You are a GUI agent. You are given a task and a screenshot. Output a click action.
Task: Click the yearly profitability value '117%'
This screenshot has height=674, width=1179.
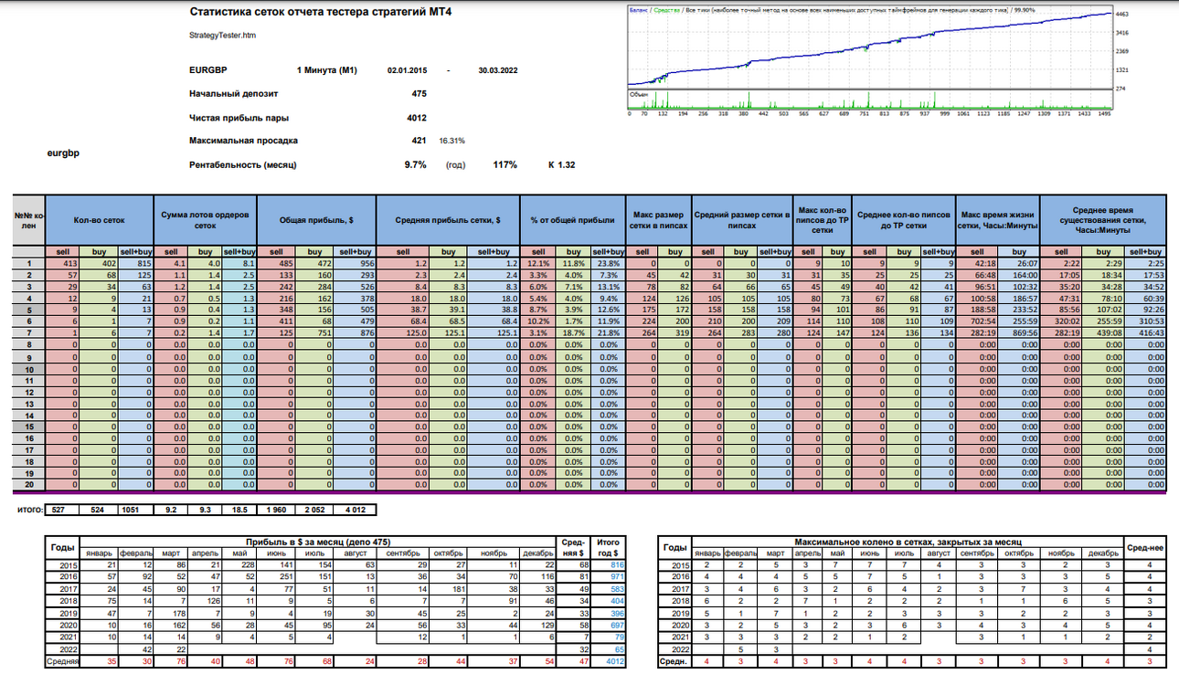505,165
